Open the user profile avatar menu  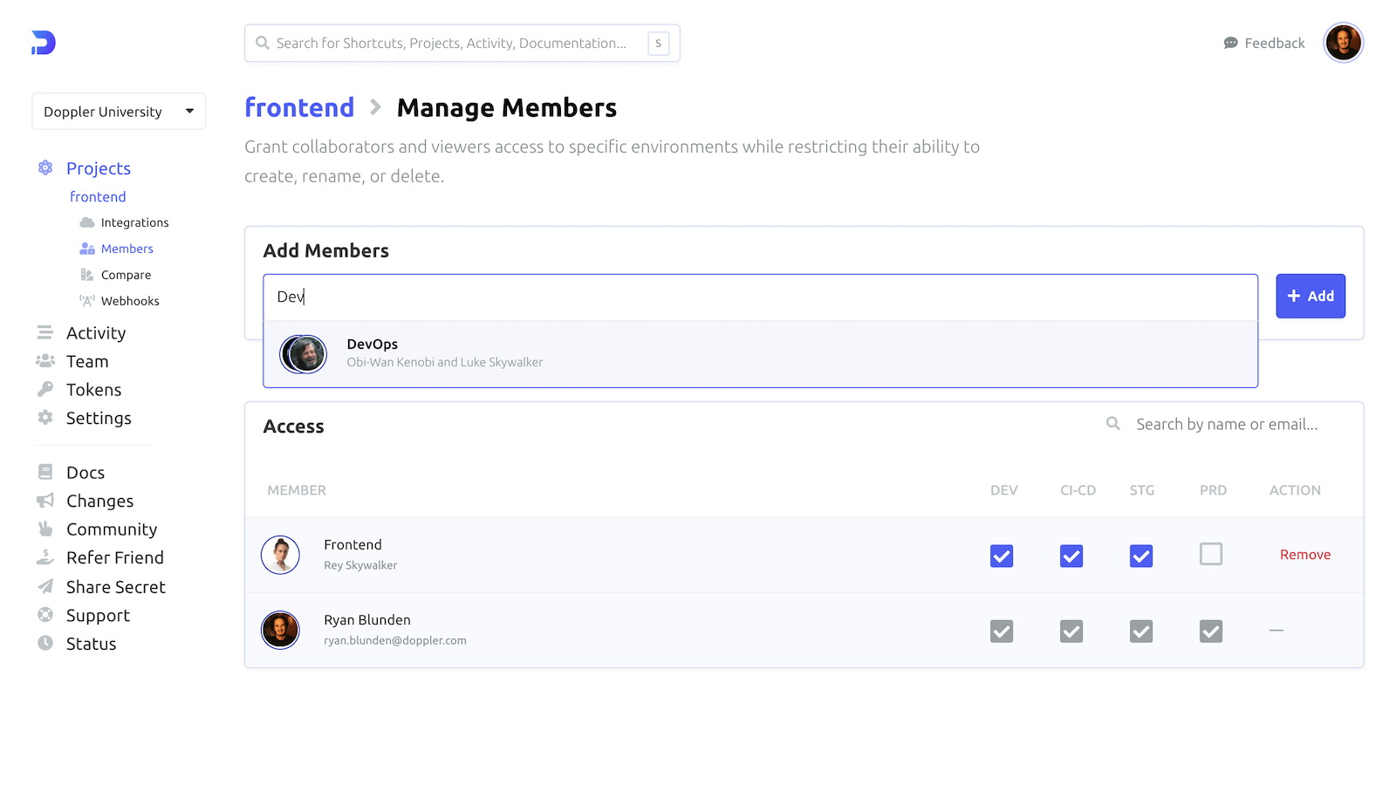(x=1343, y=43)
